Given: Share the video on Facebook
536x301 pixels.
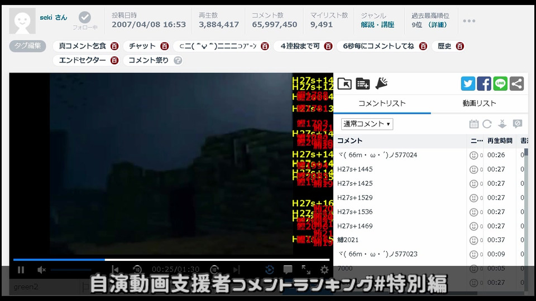Looking at the screenshot, I should coord(484,84).
